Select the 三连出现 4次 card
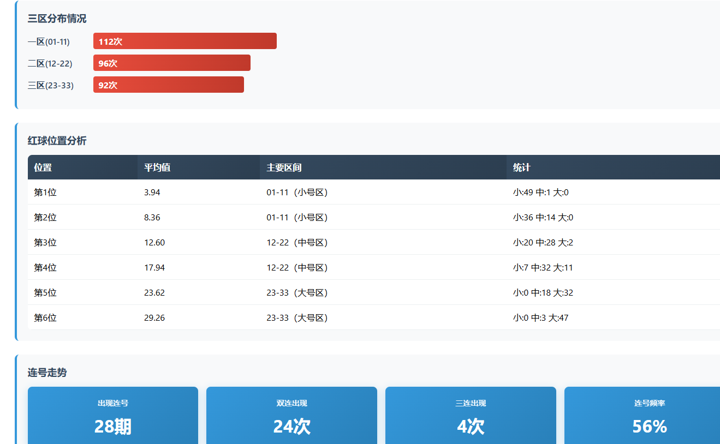The image size is (720, 444). 471,416
